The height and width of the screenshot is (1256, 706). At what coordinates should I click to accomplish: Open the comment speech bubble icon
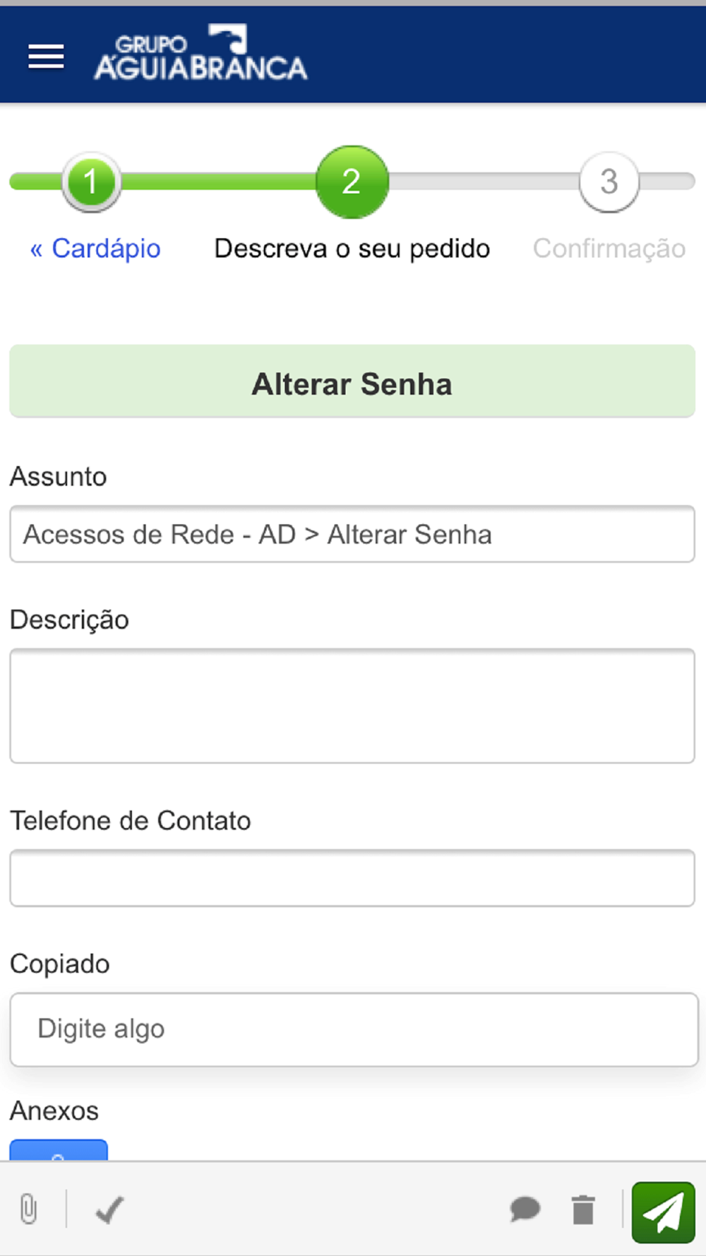click(x=525, y=1209)
